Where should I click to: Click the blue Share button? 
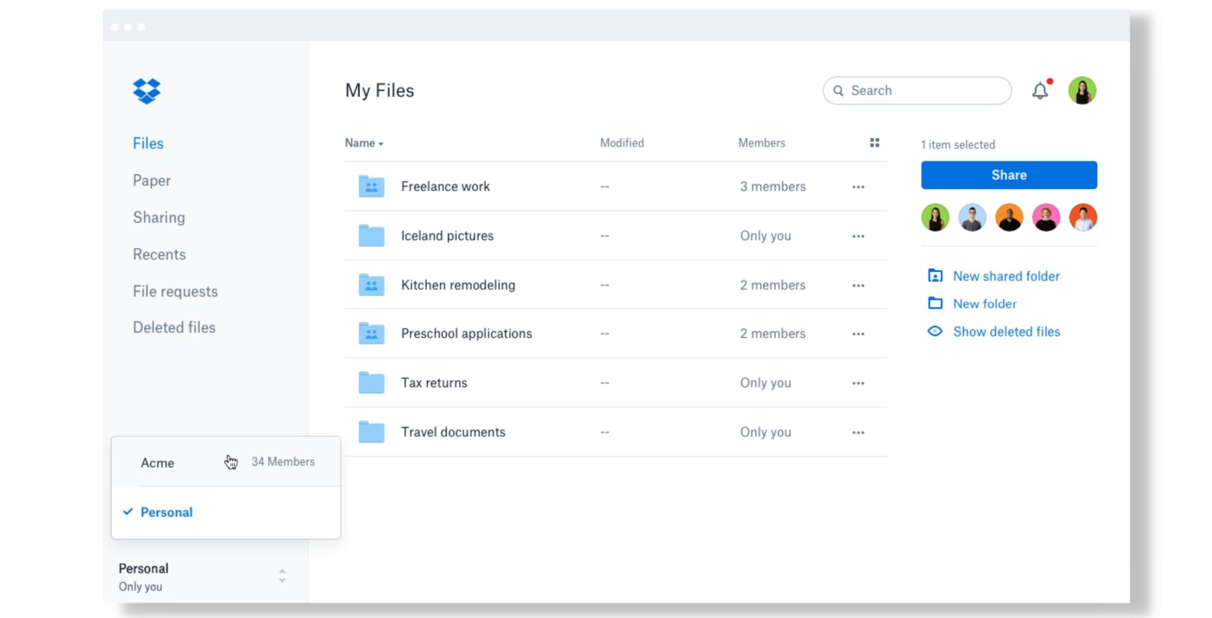[1008, 175]
